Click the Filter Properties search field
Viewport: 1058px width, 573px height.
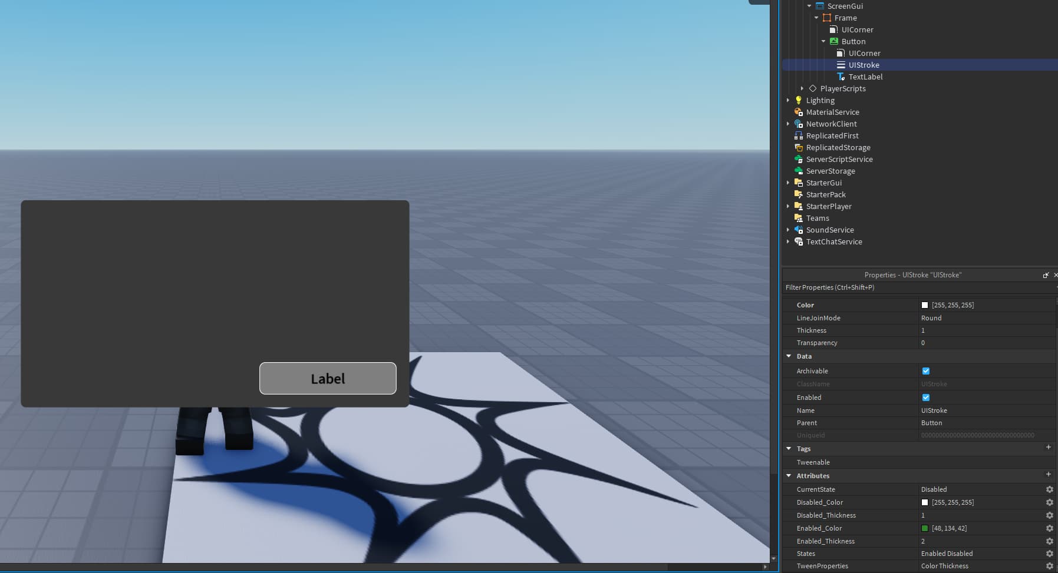(x=855, y=287)
